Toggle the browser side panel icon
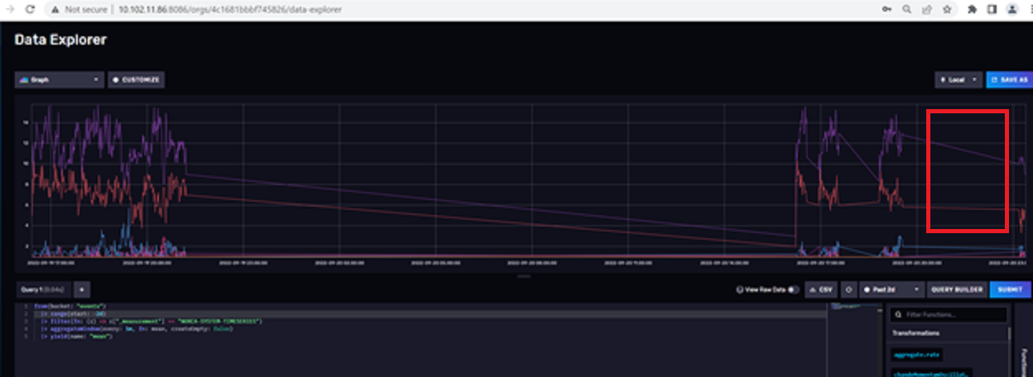Image resolution: width=1033 pixels, height=377 pixels. pyautogui.click(x=992, y=10)
